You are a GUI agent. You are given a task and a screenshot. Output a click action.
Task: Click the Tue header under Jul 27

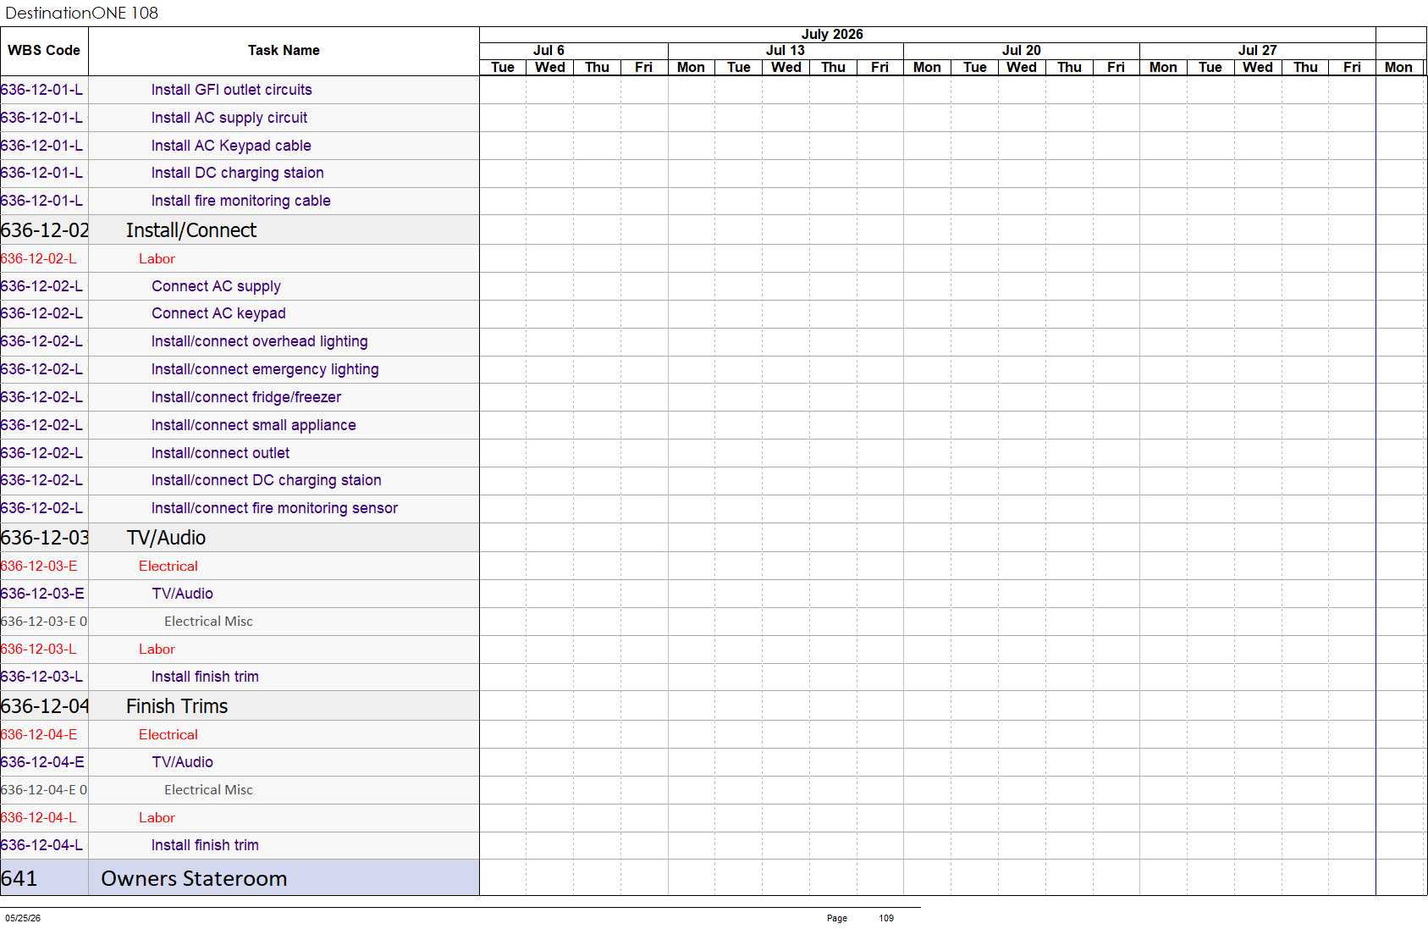[1210, 68]
